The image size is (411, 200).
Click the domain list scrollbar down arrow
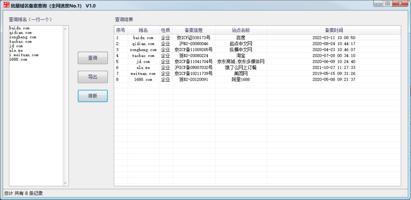(66, 183)
